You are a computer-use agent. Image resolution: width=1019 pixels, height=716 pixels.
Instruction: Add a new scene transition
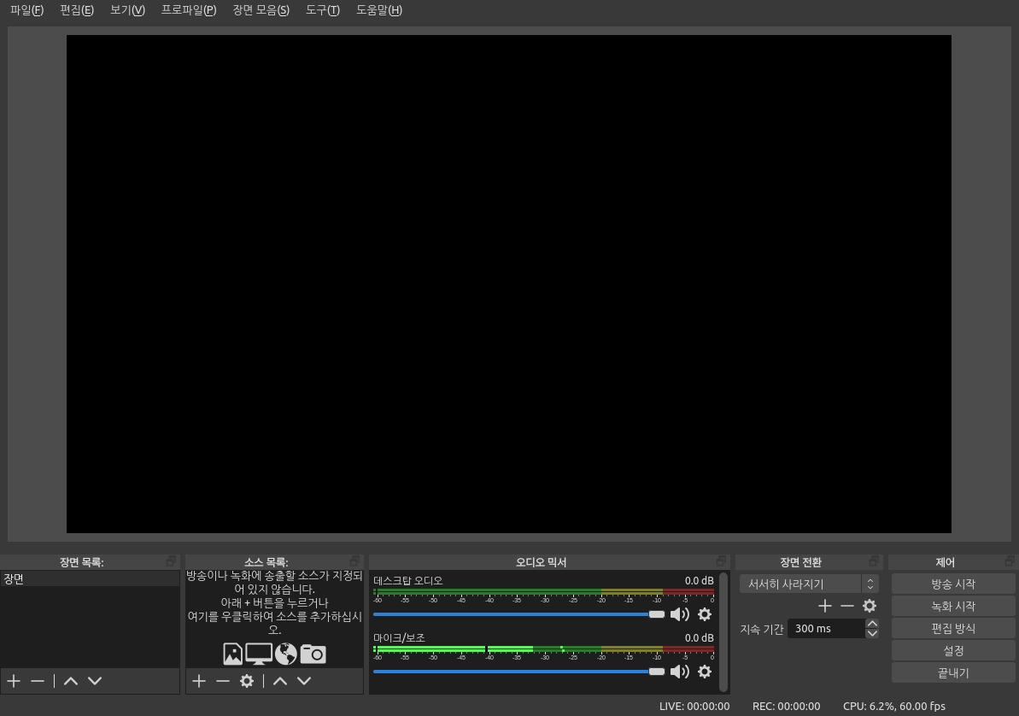click(824, 606)
